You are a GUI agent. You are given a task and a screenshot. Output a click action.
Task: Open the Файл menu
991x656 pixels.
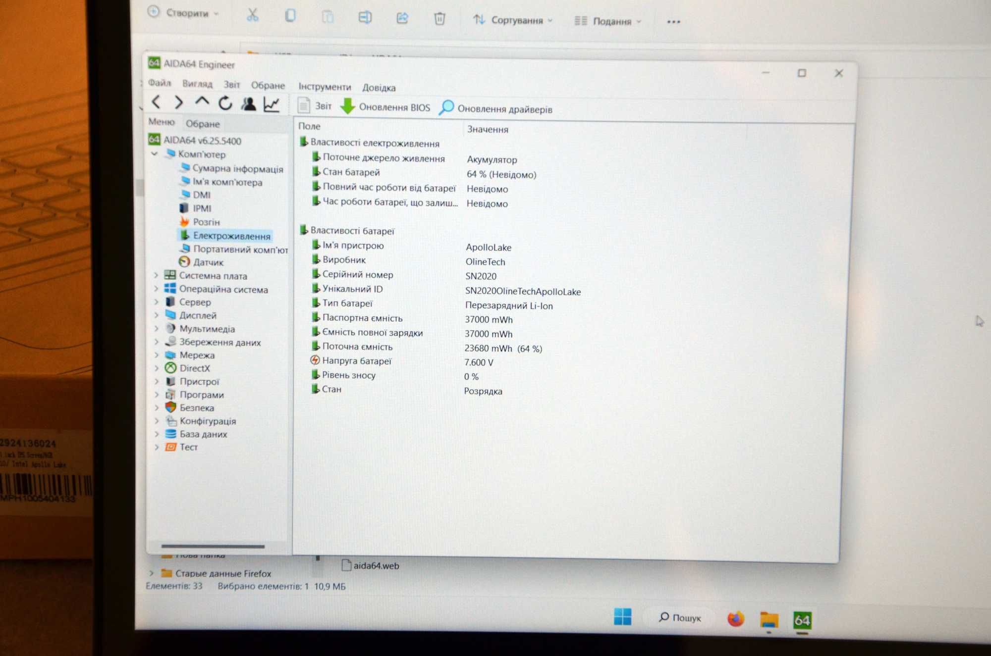point(160,83)
